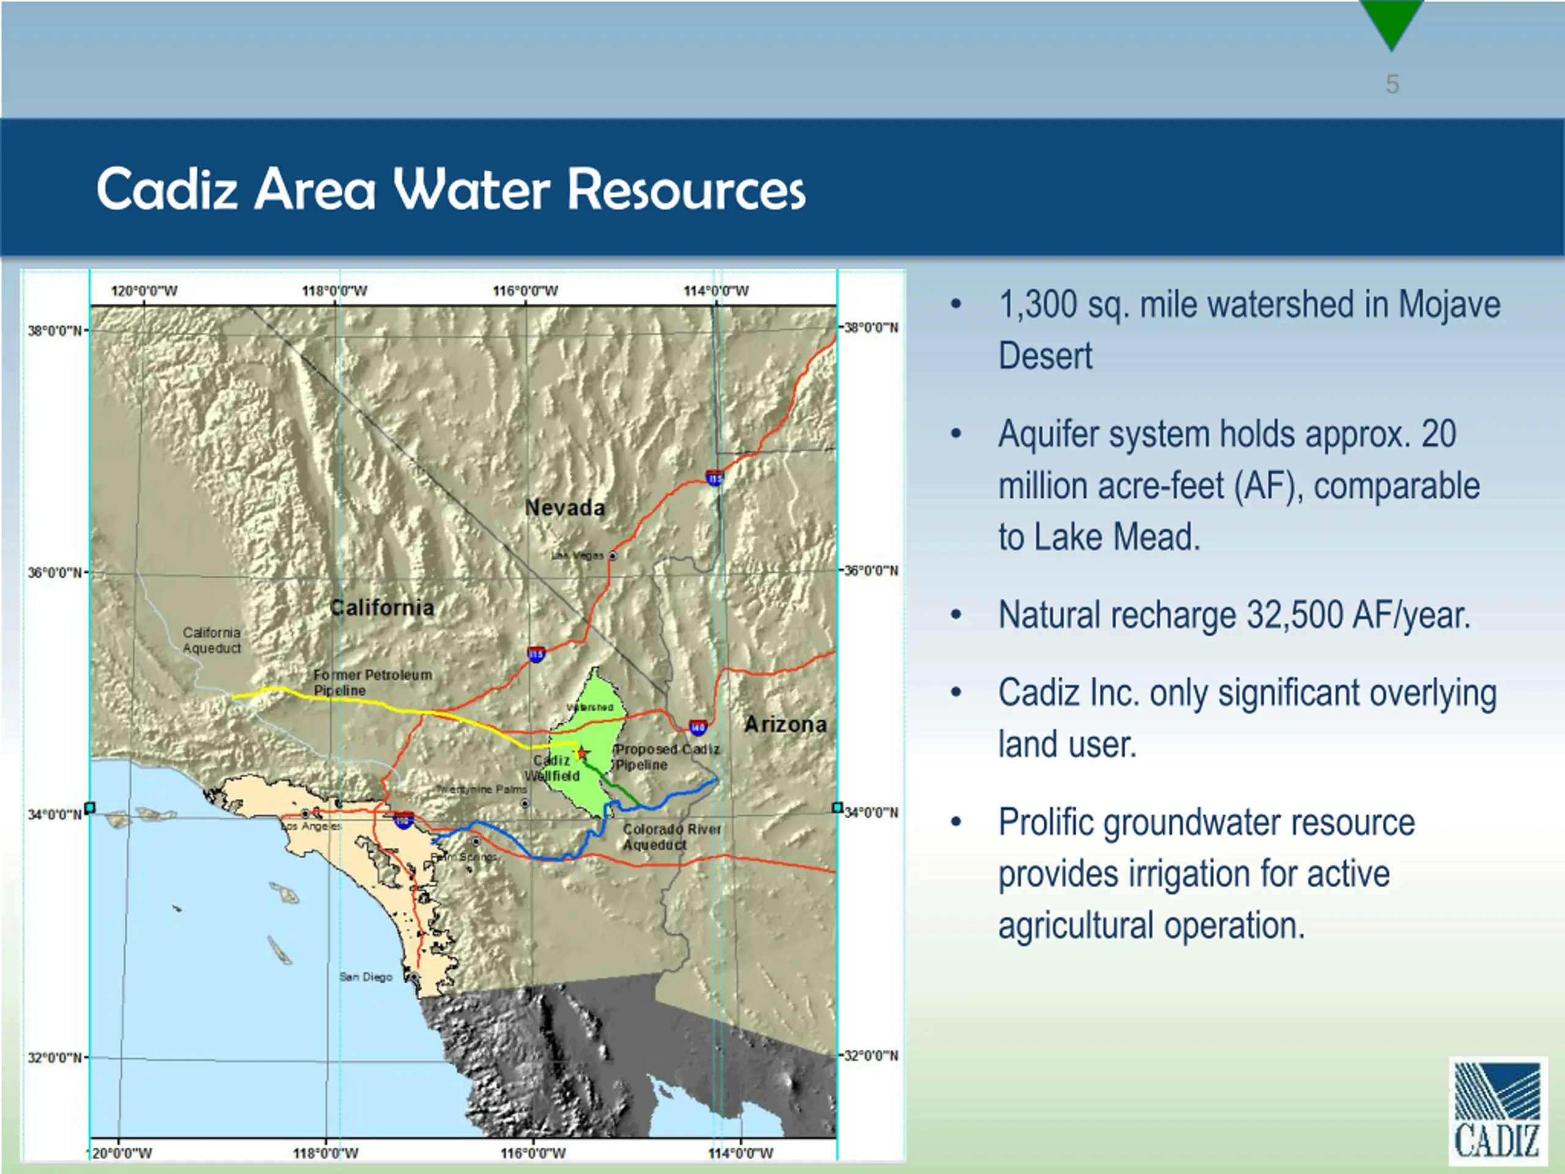This screenshot has width=1565, height=1174.
Task: Click the Colorado River Aqueduct label
Action: (x=671, y=836)
